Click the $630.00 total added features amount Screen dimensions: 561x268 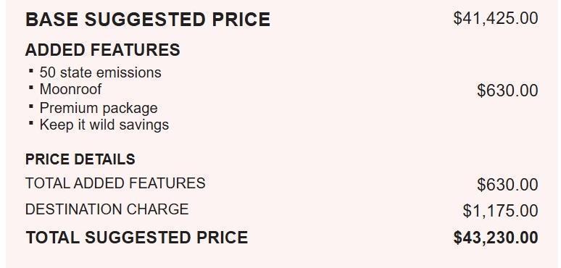coord(507,185)
